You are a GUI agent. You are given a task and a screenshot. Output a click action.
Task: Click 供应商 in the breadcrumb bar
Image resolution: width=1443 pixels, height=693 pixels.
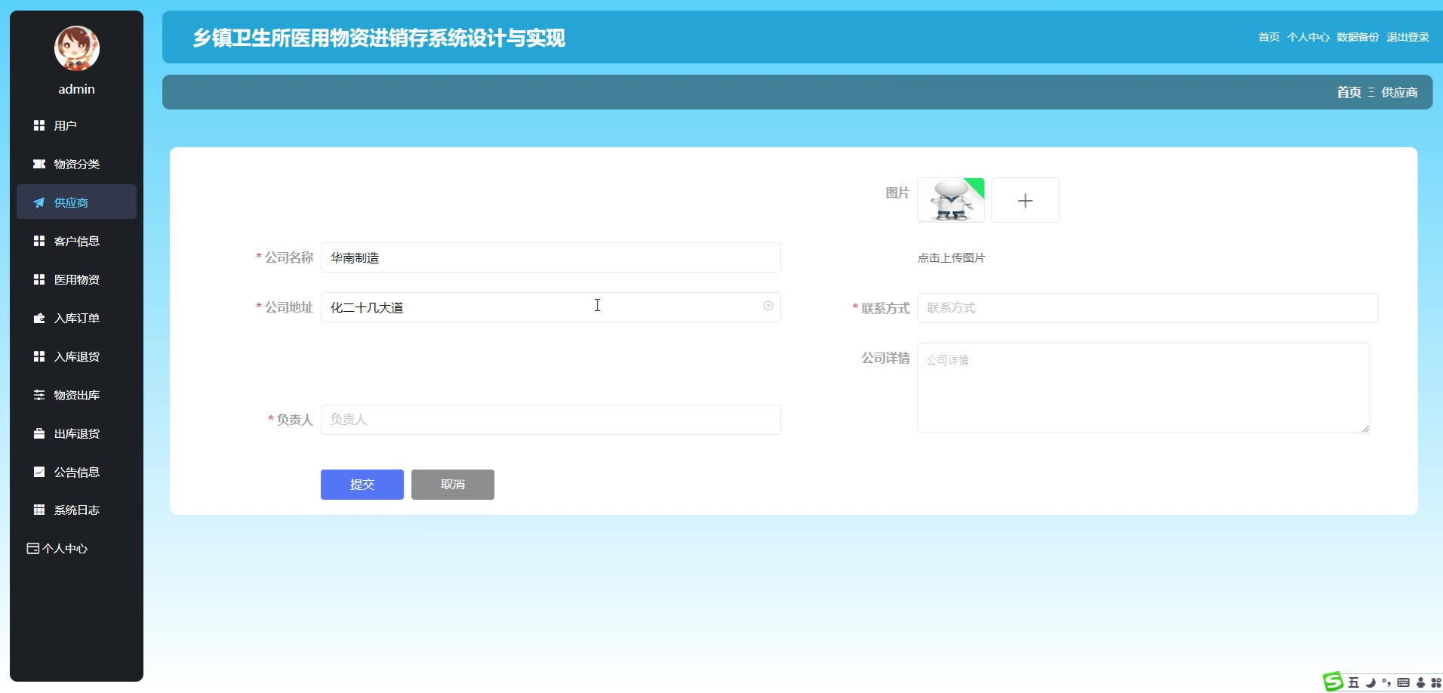click(1399, 92)
